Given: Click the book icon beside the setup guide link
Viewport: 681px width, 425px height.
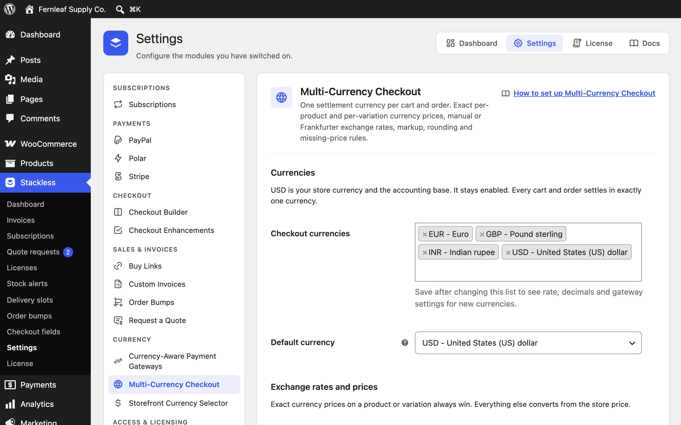Looking at the screenshot, I should (x=506, y=93).
